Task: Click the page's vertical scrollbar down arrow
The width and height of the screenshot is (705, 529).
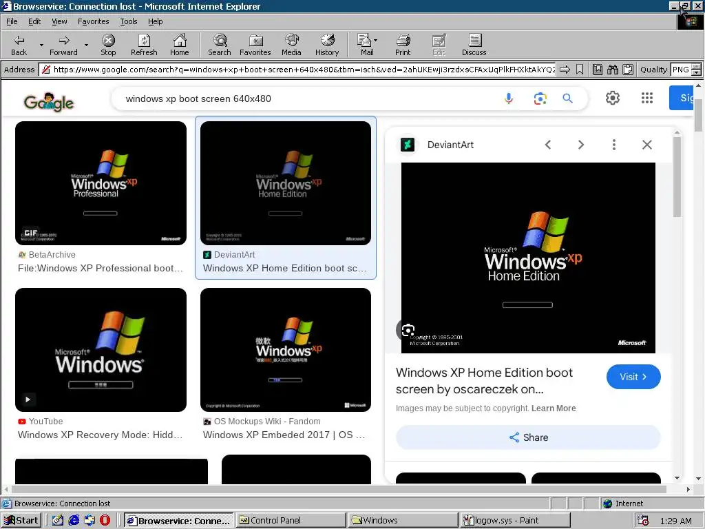Action: click(x=698, y=479)
